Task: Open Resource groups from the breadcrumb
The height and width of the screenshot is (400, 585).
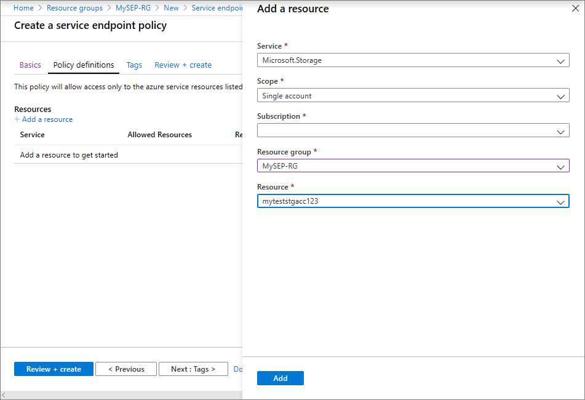Action: (x=74, y=8)
